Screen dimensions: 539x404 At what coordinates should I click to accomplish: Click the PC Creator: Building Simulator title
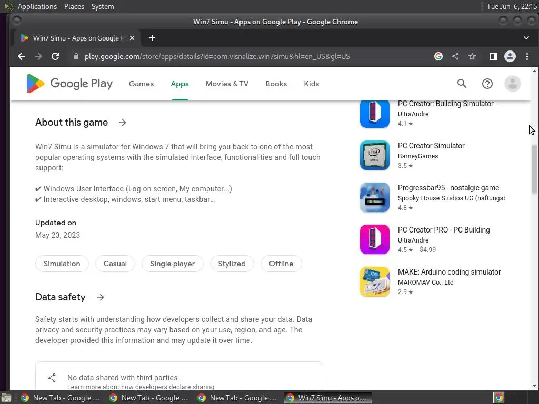(x=445, y=104)
